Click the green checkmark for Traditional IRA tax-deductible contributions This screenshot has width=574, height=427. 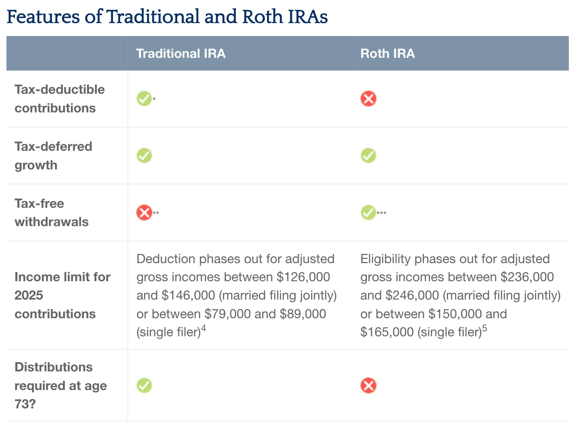[x=144, y=99]
